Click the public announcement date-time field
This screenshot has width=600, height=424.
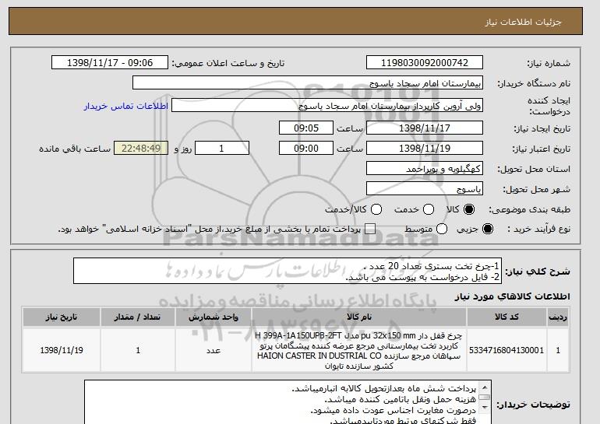pos(110,63)
